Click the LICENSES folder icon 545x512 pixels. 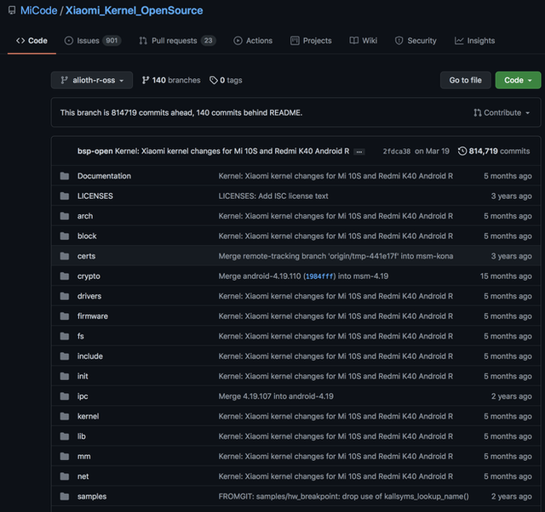(65, 196)
